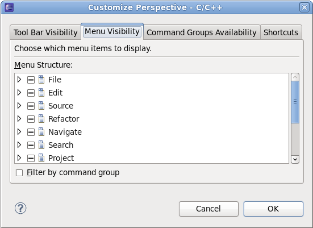Expand the Project tree node
The width and height of the screenshot is (313, 228).
[x=19, y=158]
